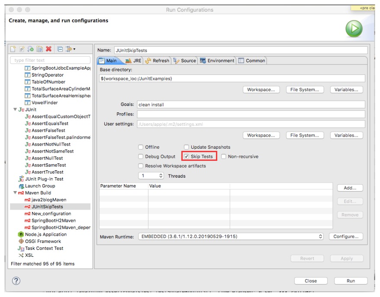Switch to the Environment tab
The image size is (380, 297).
[217, 61]
